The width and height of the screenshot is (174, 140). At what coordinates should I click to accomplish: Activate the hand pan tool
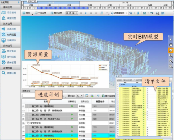coord(171,45)
